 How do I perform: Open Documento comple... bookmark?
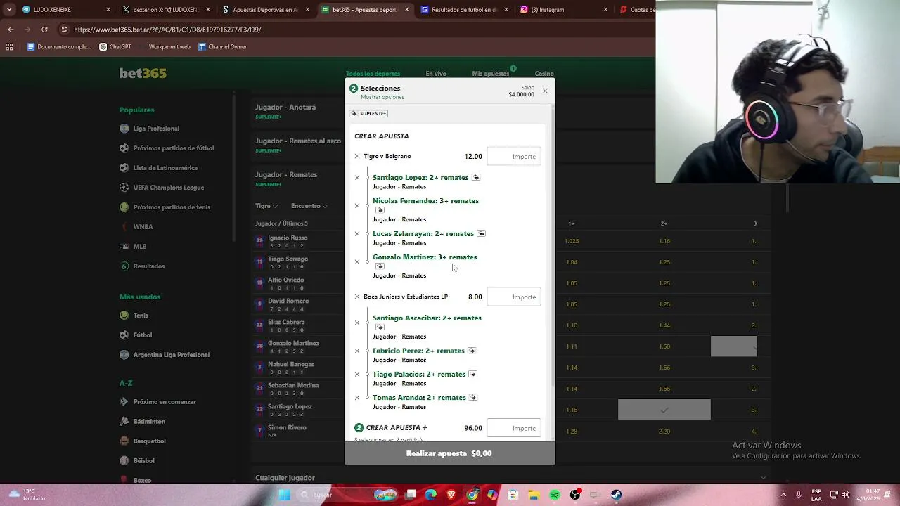click(x=59, y=47)
